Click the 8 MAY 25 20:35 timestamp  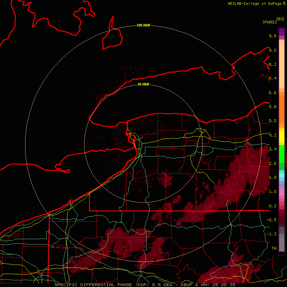[x=215, y=285]
